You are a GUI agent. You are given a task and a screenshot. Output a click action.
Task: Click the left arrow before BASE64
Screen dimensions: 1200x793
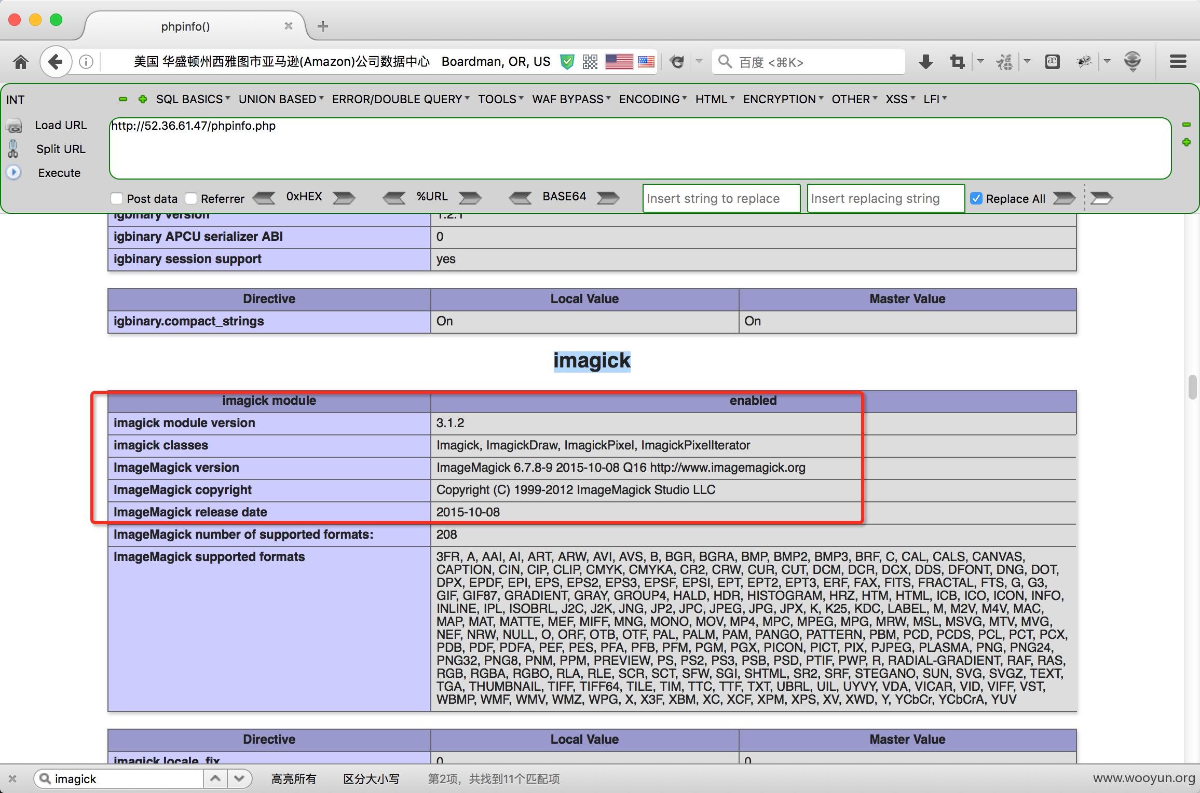[x=521, y=198]
